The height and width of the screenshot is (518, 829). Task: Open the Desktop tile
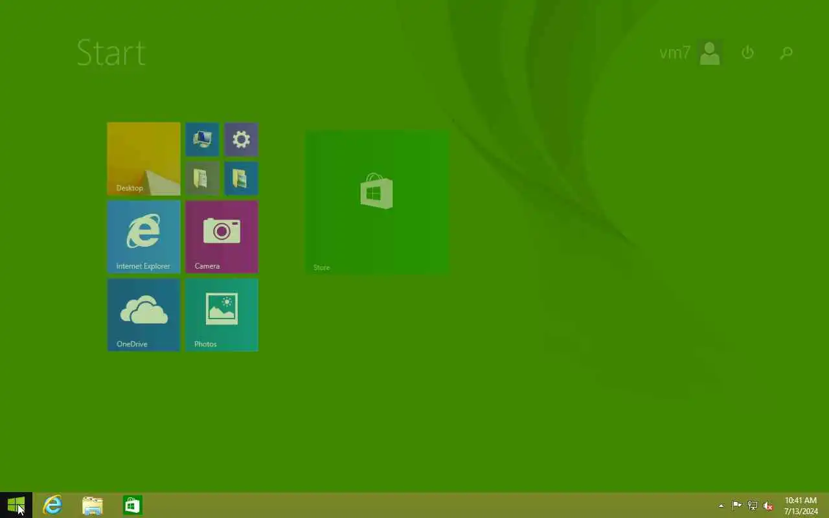(144, 159)
